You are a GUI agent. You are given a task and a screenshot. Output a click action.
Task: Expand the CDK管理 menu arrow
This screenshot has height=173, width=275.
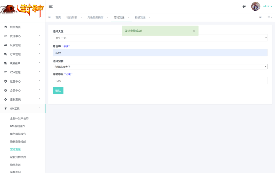[x=39, y=72]
